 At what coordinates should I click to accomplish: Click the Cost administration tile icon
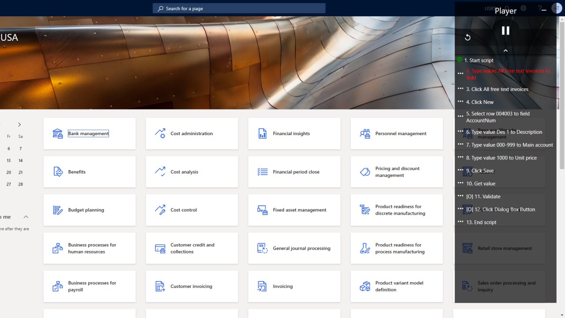(160, 133)
